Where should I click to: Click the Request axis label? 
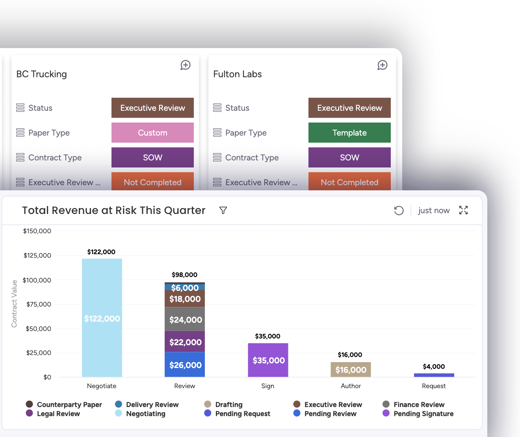click(x=434, y=386)
